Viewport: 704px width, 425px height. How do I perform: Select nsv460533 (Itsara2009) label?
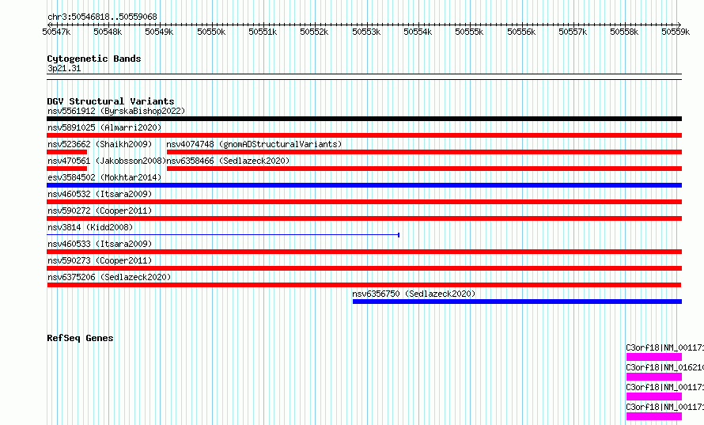(100, 244)
